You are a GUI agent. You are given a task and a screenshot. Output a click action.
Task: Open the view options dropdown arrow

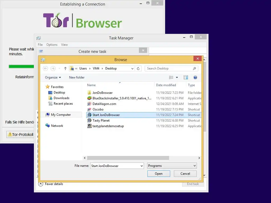tap(177, 77)
